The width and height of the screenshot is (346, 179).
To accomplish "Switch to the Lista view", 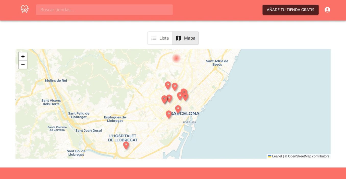I will tap(160, 38).
